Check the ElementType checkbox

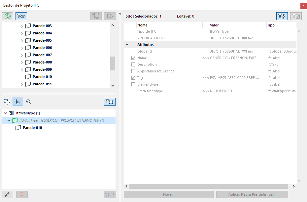133,84
